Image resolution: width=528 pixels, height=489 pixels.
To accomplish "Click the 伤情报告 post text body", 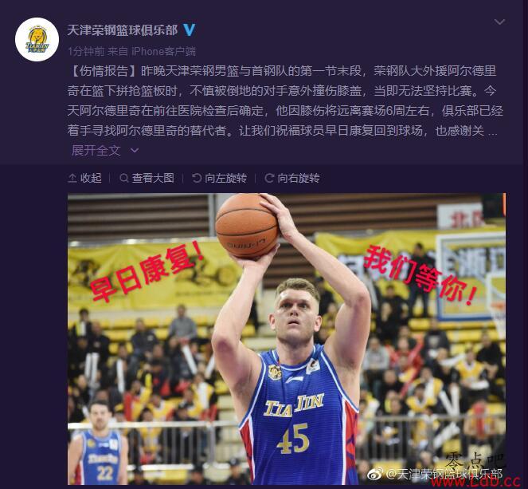I will (x=284, y=101).
